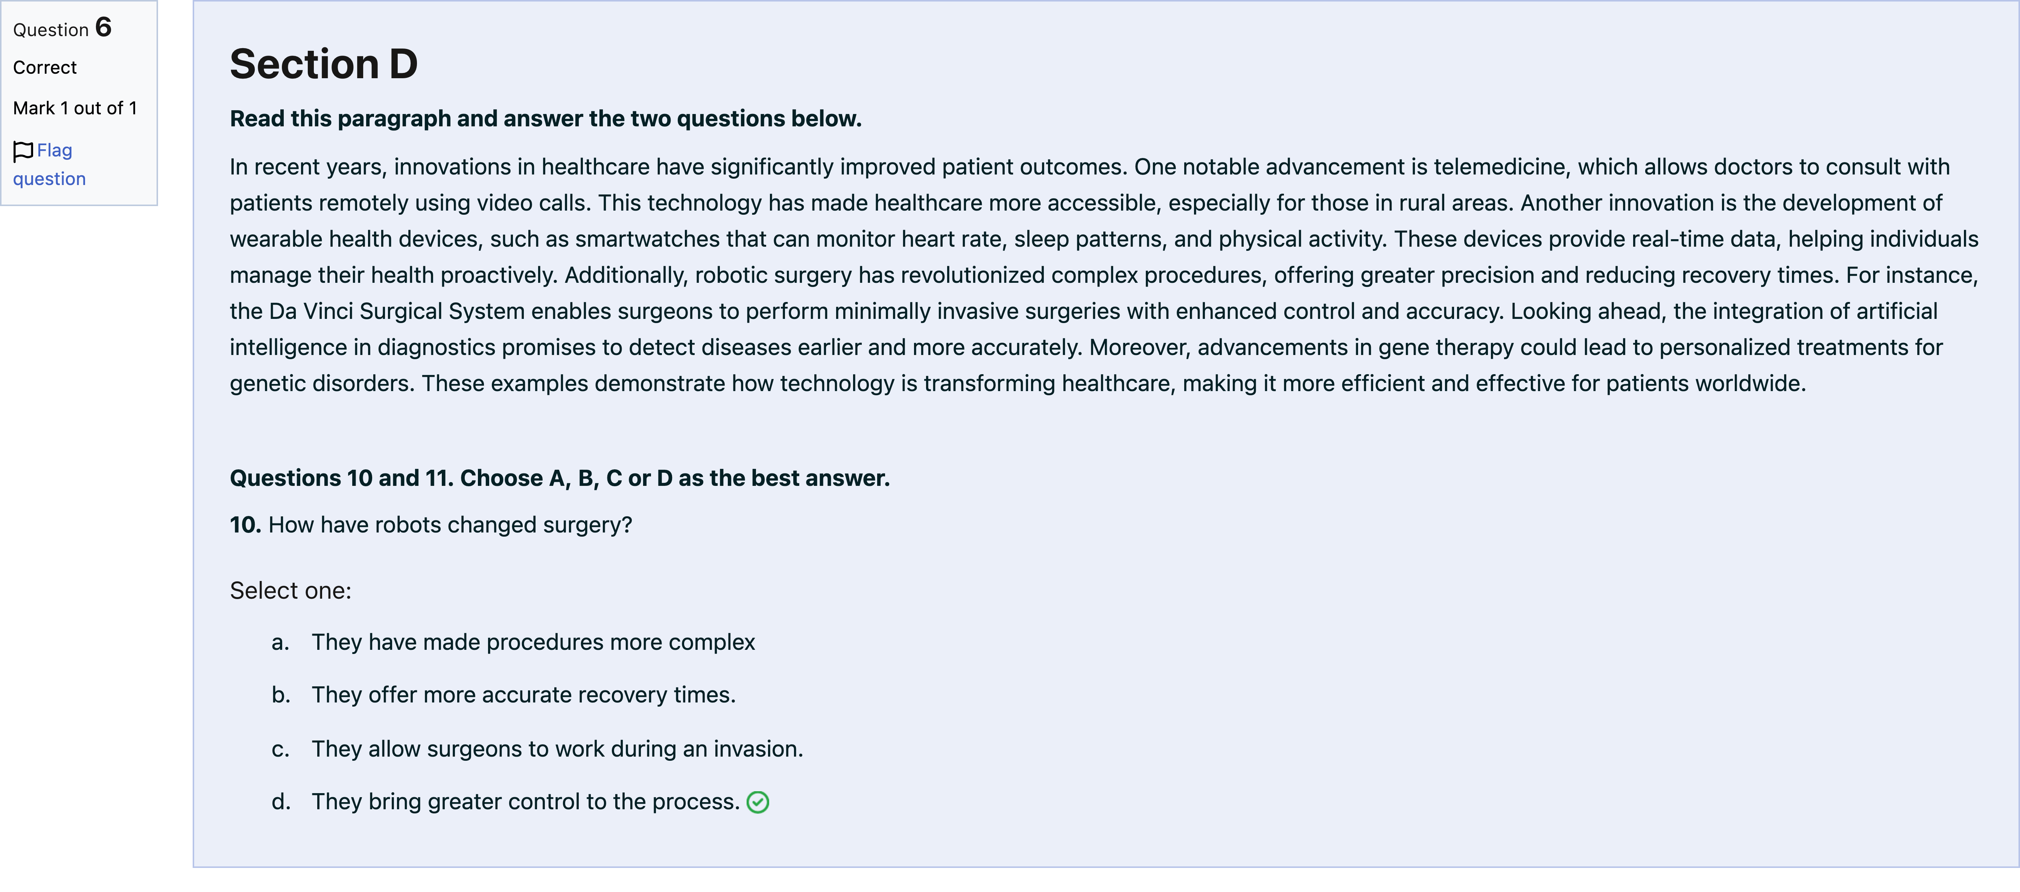Click the option letter d.
2020x892 pixels.
tap(281, 802)
